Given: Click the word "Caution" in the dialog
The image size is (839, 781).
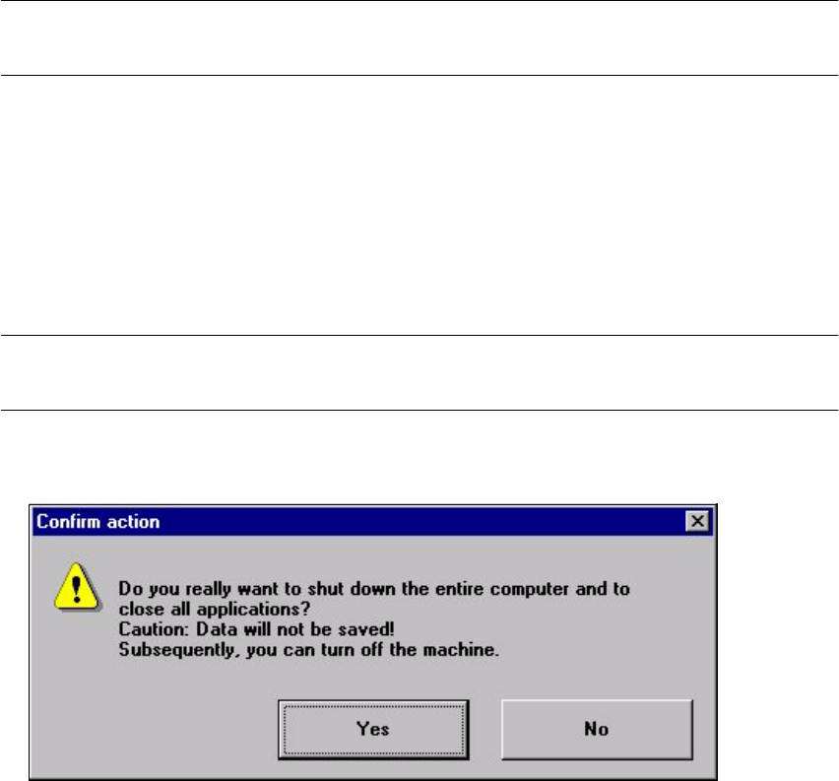Looking at the screenshot, I should coord(153,629).
